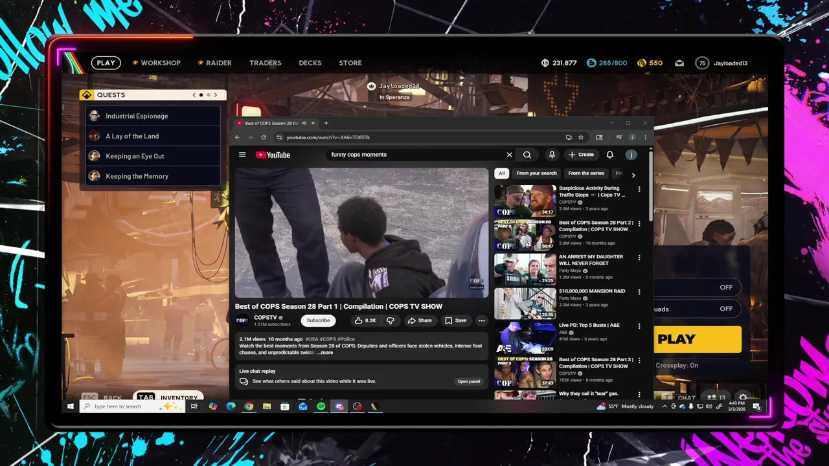Open options for $10,000,000 MANSION RAID video
Screen dimensions: 829x466
[x=639, y=292]
